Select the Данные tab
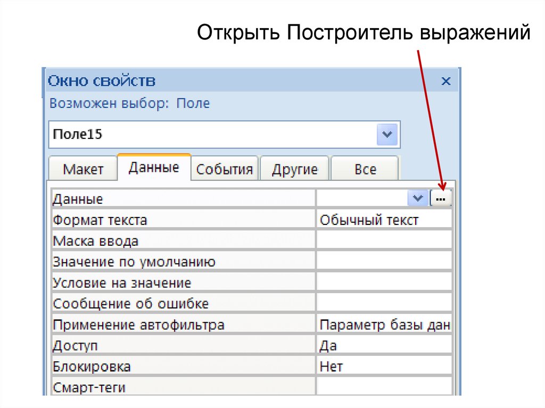 coord(154,168)
